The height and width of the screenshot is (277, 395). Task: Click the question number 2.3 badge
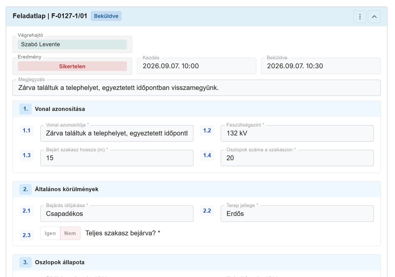[27, 235]
